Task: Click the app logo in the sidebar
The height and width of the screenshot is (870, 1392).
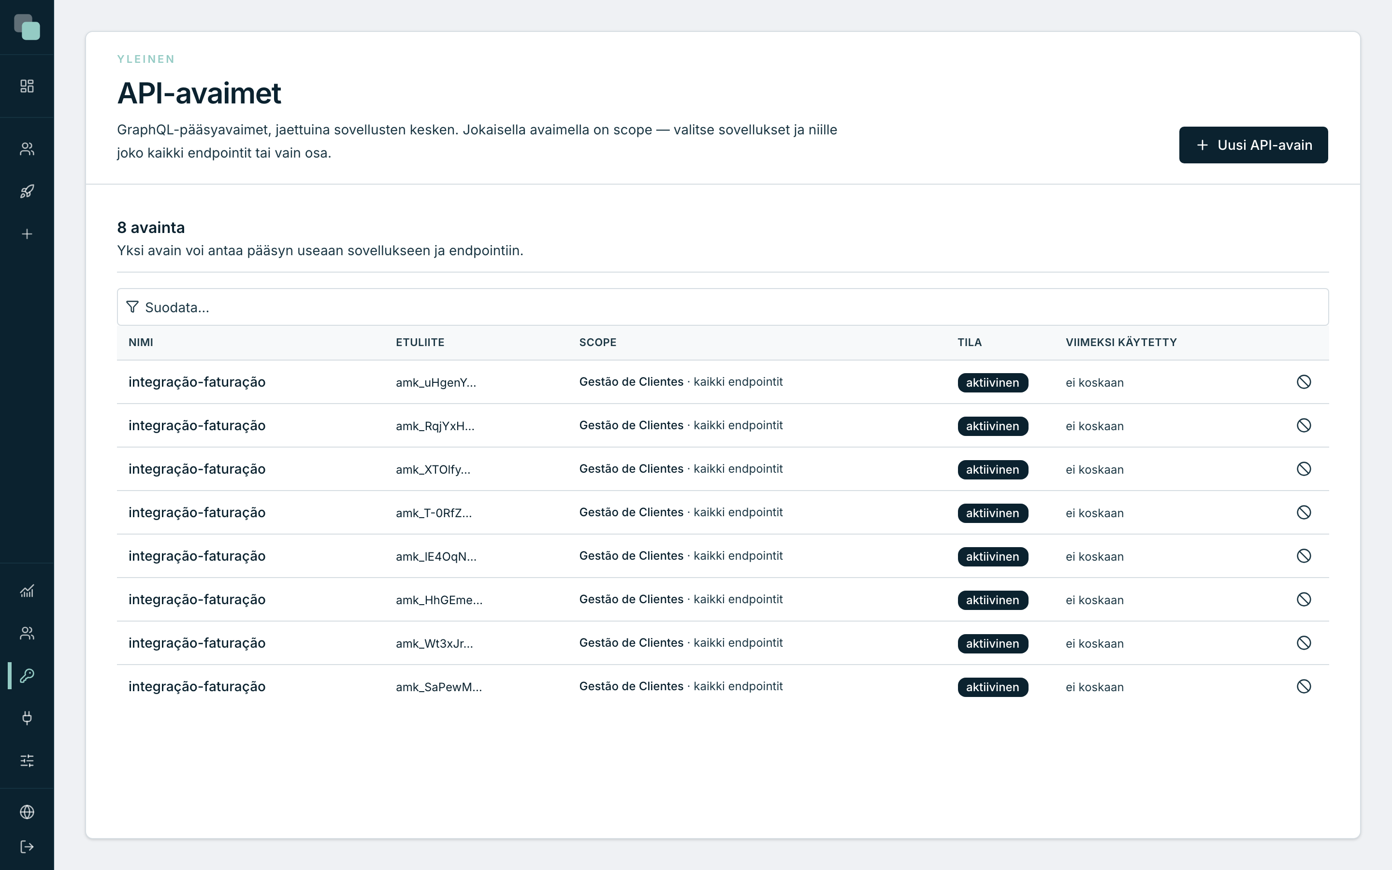Action: point(27,27)
